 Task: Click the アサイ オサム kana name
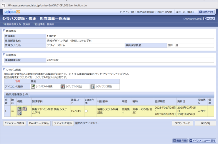[56, 45]
